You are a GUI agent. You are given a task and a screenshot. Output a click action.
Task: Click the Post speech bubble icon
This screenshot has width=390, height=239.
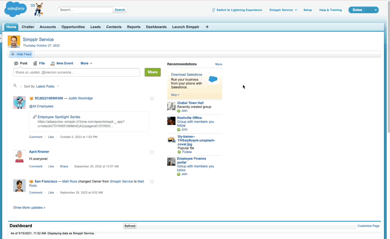(x=16, y=63)
